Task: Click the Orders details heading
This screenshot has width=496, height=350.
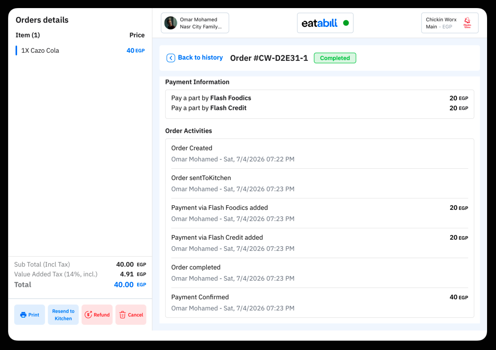Action: click(x=42, y=20)
